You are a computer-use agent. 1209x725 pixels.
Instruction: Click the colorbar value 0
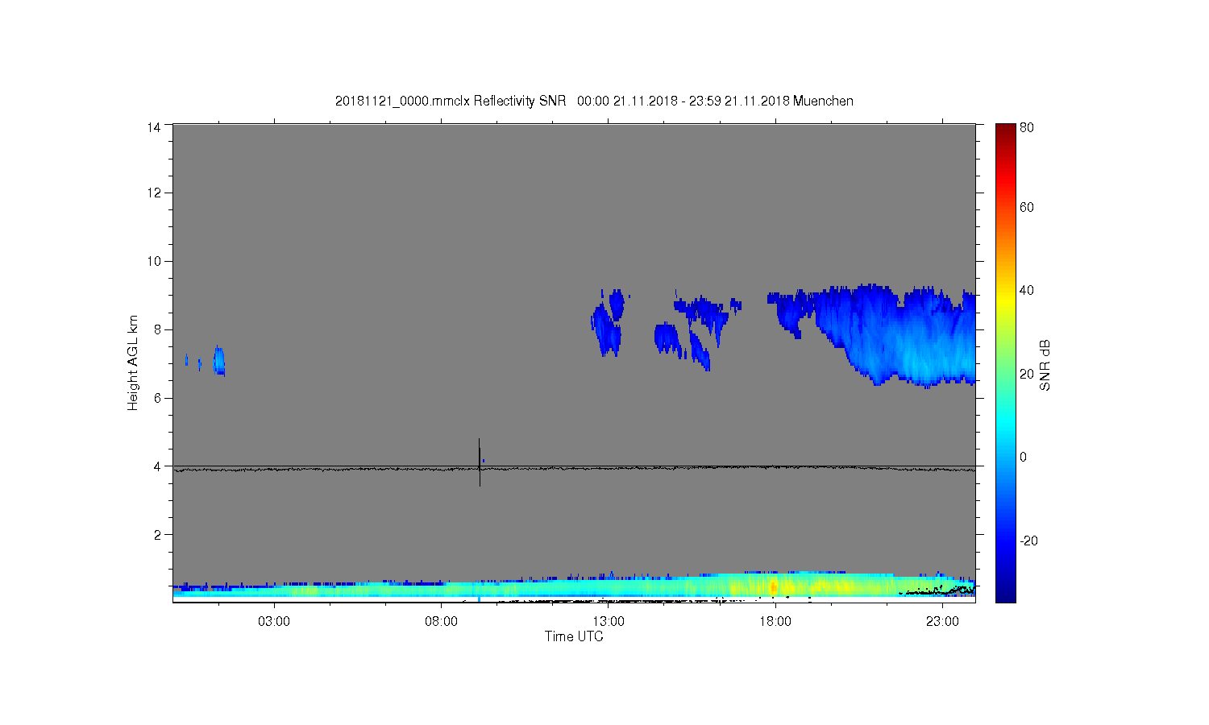[x=1024, y=458]
